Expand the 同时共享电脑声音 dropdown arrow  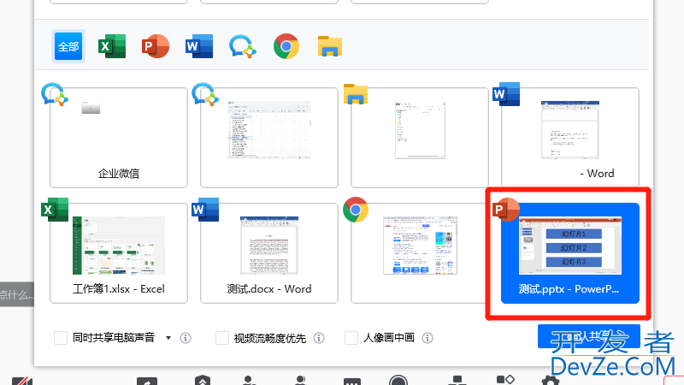[168, 338]
